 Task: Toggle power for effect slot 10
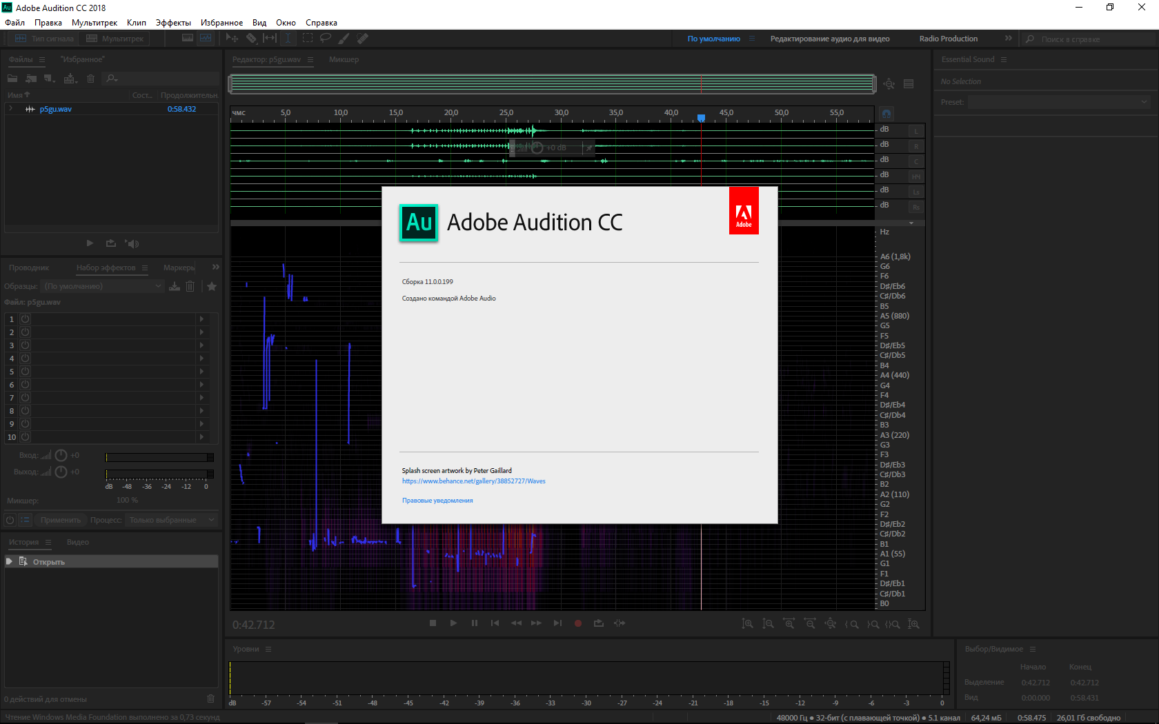click(26, 436)
